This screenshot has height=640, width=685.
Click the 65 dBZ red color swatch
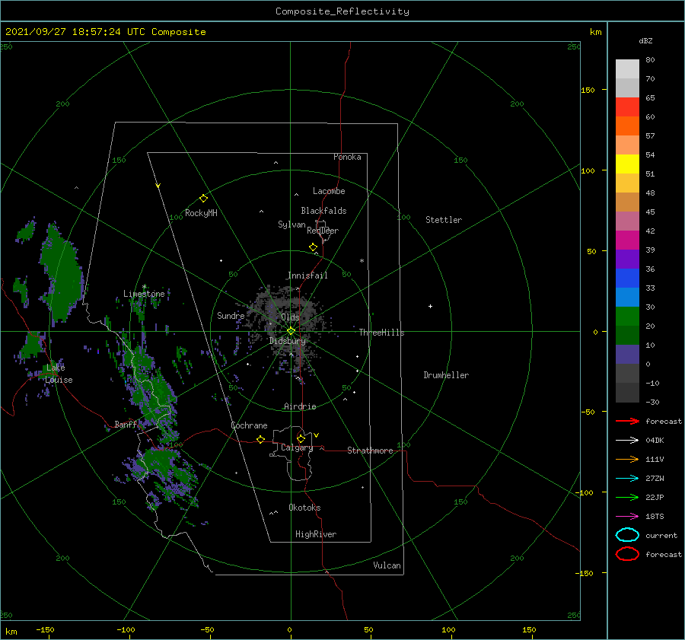point(627,107)
